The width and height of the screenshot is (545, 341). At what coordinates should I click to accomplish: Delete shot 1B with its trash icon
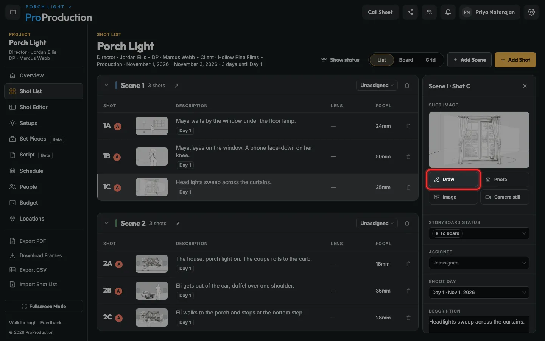point(408,157)
